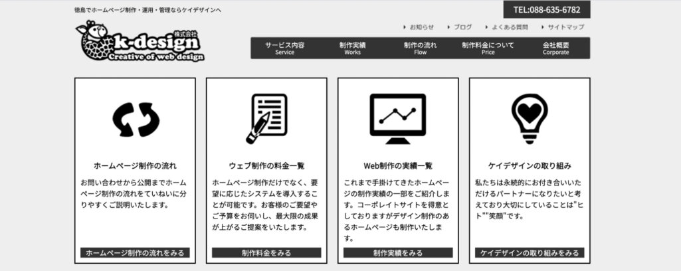Click the ウェブ制作の料金一覧 heading

[x=266, y=166]
